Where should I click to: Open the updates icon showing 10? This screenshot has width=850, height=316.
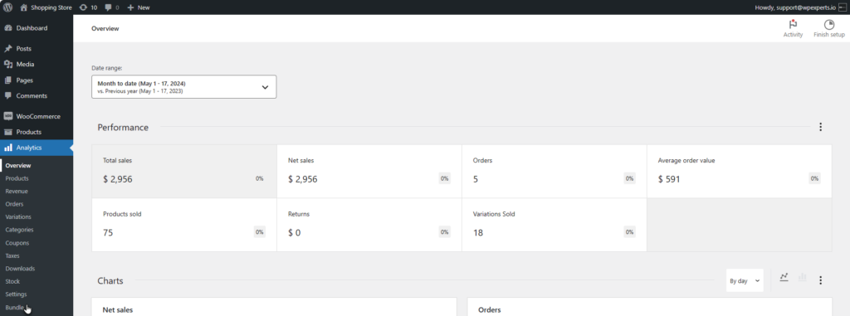click(x=88, y=7)
